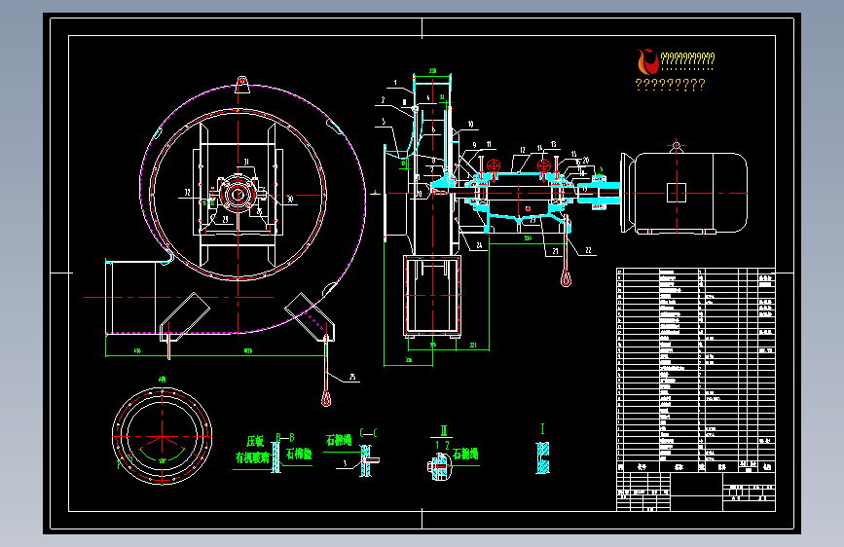
Task: Click part callout number 12 above the bearing housing
Action: [522, 150]
